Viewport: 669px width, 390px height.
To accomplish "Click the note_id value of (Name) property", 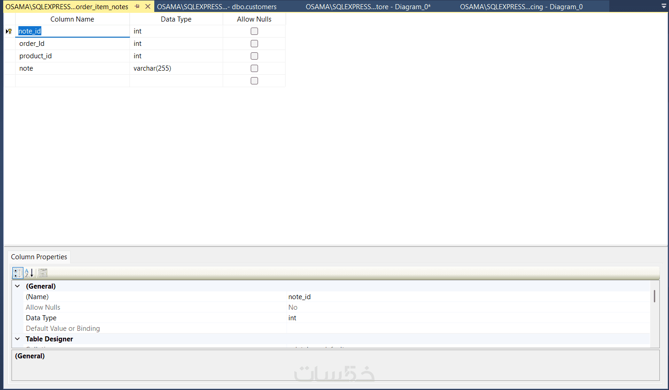I will [299, 297].
